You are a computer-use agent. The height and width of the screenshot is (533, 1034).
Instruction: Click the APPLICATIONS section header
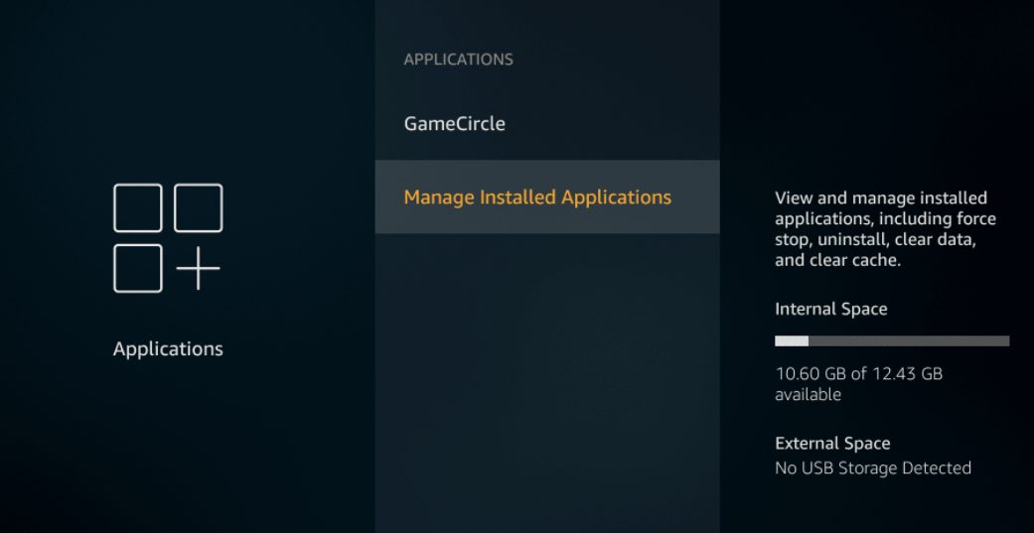point(458,60)
